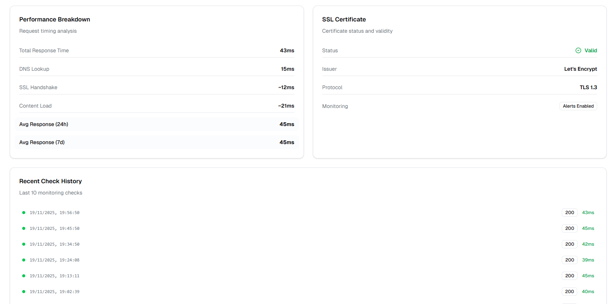Click the Recent Check History heading
The width and height of the screenshot is (616, 304).
50,181
